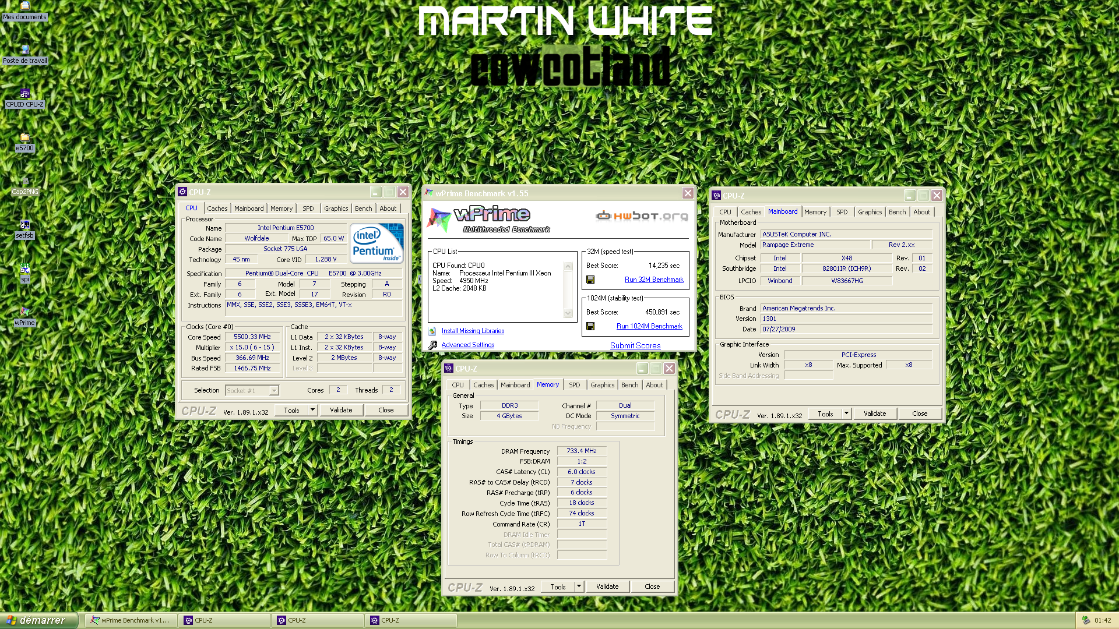Close the wPrime Benchmark window
This screenshot has width=1119, height=629.
(688, 193)
